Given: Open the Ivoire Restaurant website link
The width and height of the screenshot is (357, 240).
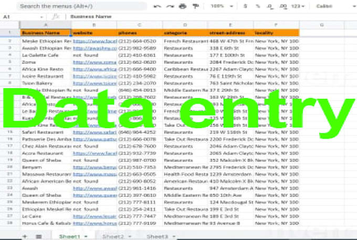Looking at the screenshot, I should 95,76.
